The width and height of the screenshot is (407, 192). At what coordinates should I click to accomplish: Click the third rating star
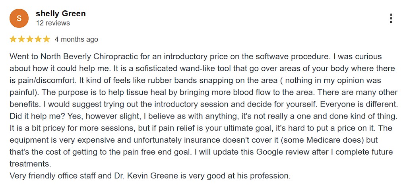(30, 39)
